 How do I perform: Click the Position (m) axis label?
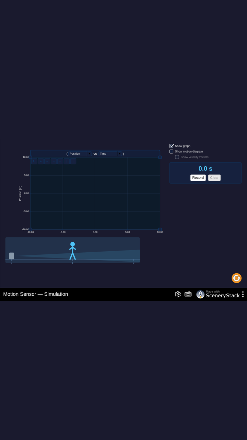[x=20, y=193]
